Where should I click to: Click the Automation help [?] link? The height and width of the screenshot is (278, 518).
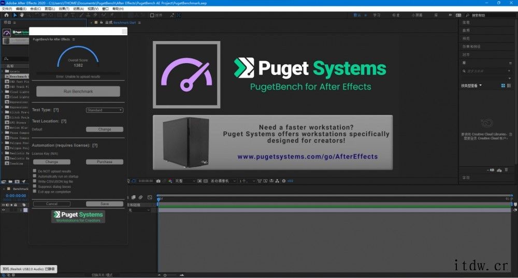point(95,145)
